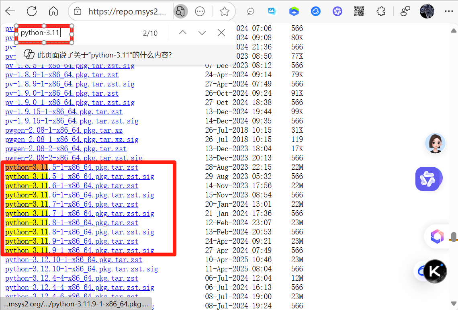458x310 pixels.
Task: Open the chat bubble extension icon
Action: [250, 12]
